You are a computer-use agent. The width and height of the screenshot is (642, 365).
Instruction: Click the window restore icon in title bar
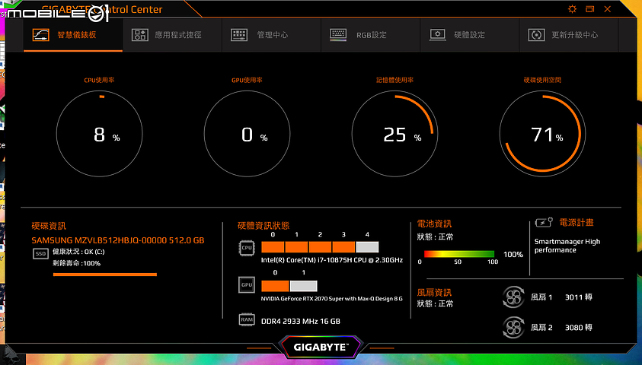[x=590, y=9]
